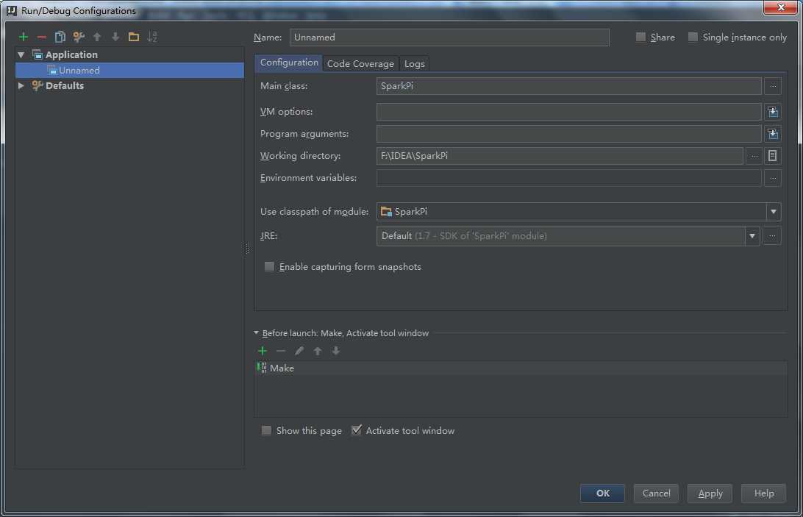The image size is (803, 517).
Task: Browse for an alternative JRE
Action: 772,236
